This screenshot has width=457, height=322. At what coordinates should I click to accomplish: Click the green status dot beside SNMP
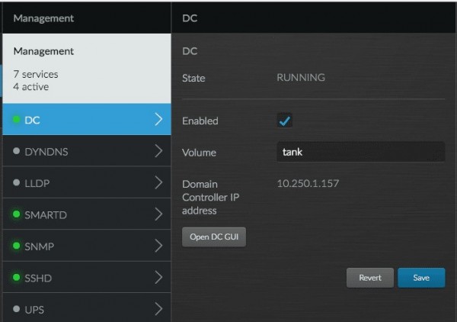[x=17, y=246]
